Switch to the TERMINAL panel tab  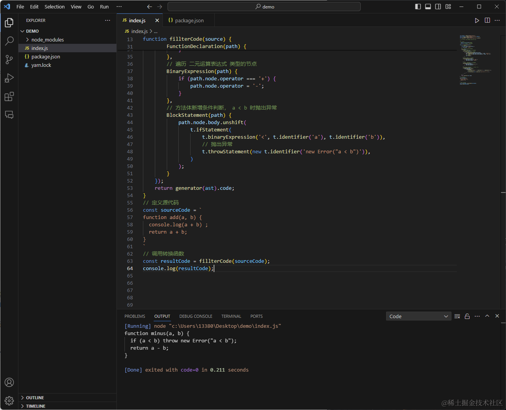pyautogui.click(x=231, y=316)
